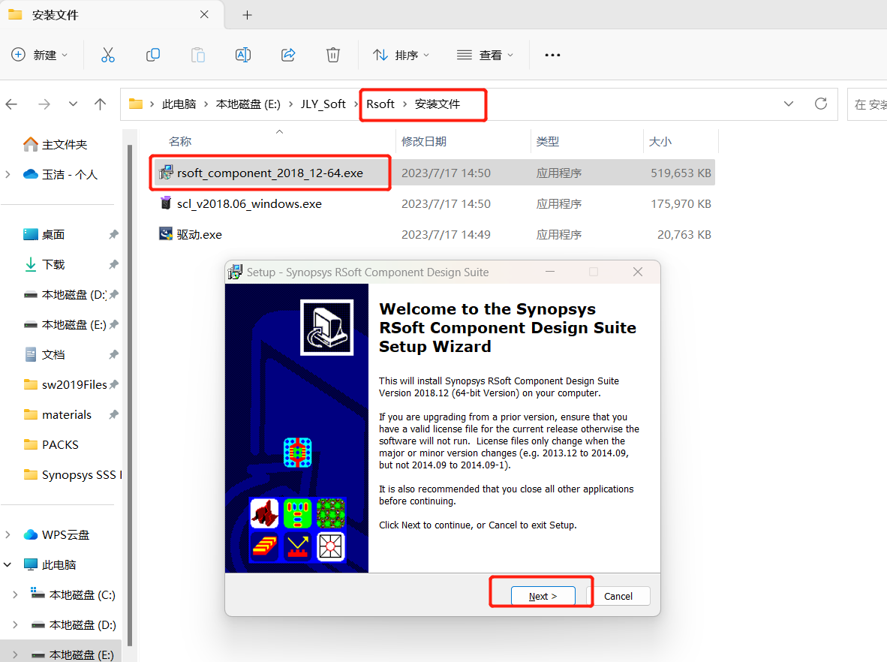This screenshot has height=662, width=887.
Task: Go up one folder level
Action: click(100, 104)
